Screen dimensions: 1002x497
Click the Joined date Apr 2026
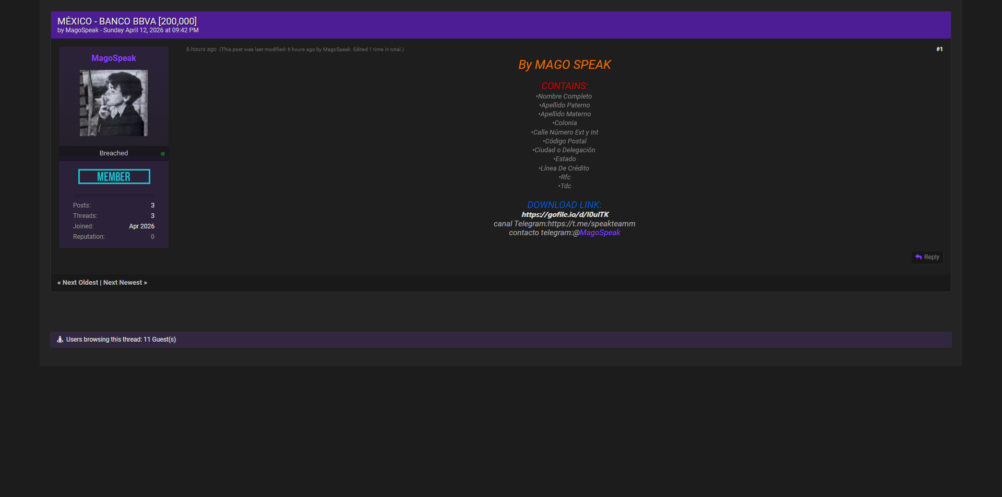[x=141, y=226]
